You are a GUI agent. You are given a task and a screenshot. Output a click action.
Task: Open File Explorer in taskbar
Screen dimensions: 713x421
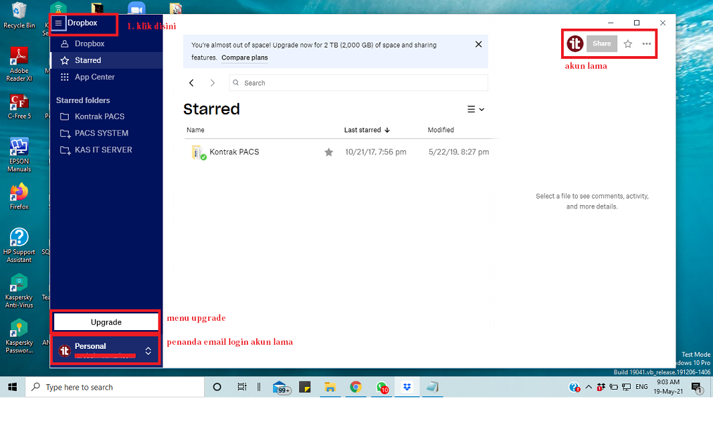click(x=330, y=387)
